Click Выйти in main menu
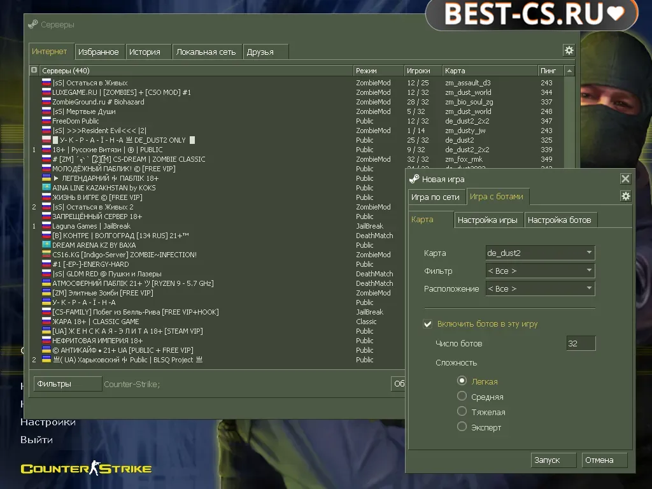Viewport: 652px width, 489px height. 36,440
